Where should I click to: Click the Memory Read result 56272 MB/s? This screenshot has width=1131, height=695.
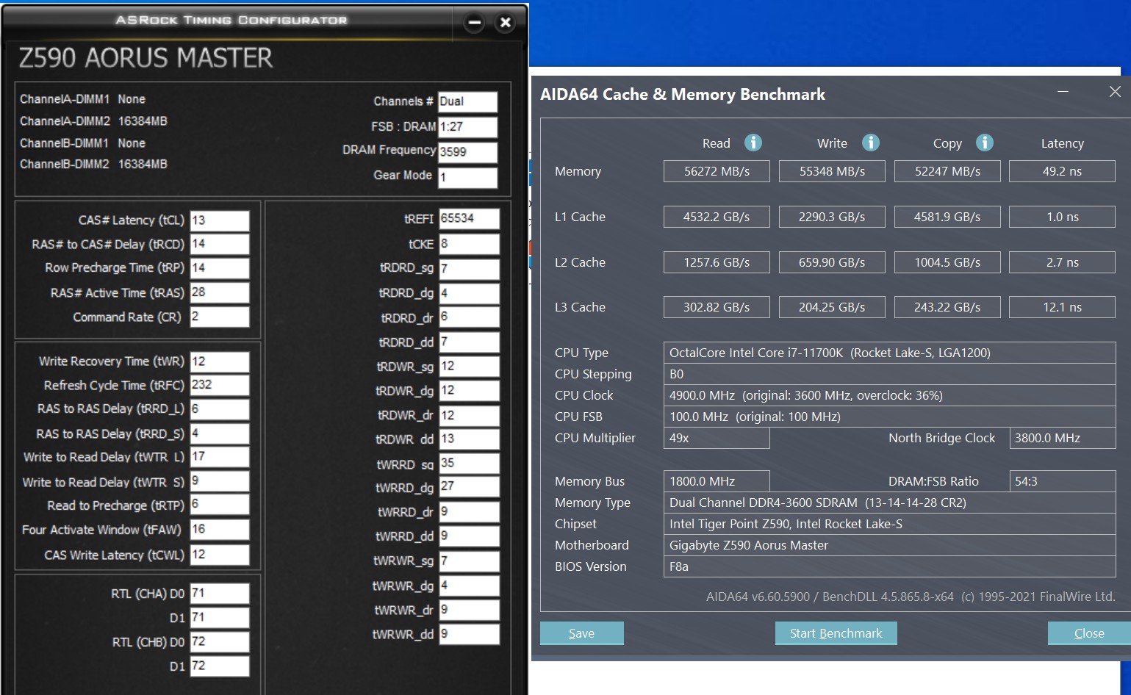click(x=717, y=171)
